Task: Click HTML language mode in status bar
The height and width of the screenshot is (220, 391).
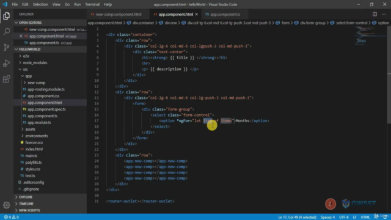Action: [365, 217]
